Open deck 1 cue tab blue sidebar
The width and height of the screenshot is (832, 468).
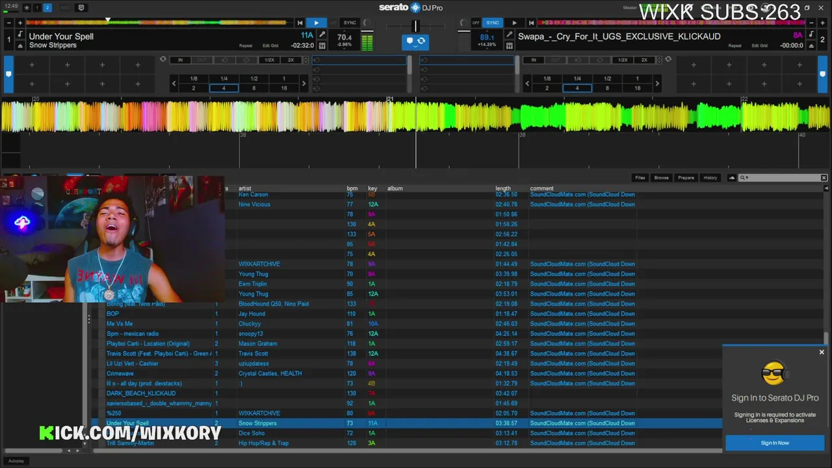pyautogui.click(x=8, y=74)
